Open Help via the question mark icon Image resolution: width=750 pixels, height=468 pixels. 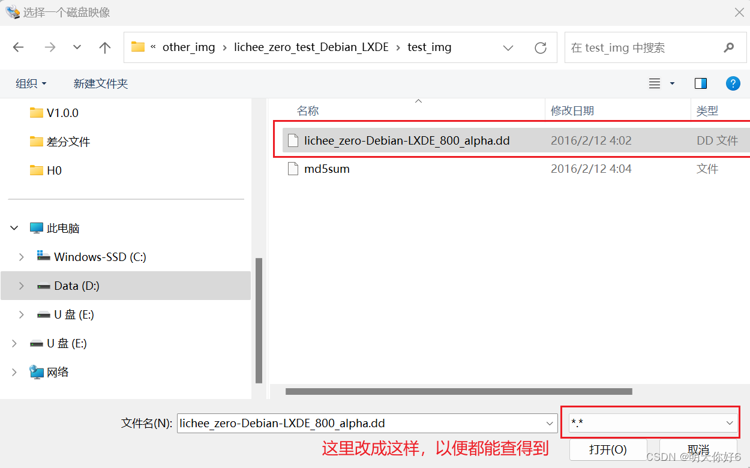(733, 83)
